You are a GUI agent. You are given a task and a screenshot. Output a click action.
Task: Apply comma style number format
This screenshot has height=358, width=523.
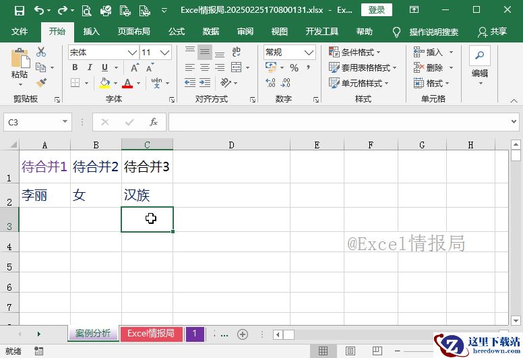point(309,67)
